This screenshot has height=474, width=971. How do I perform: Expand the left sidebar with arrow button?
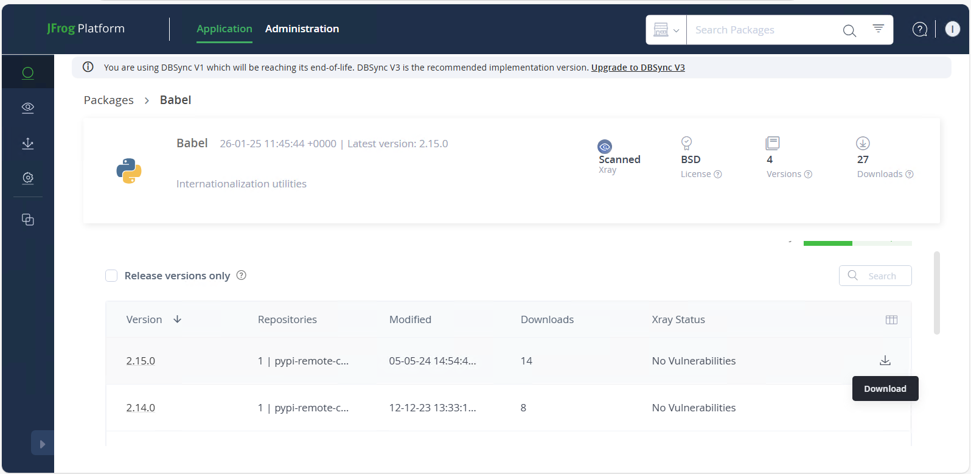(x=42, y=444)
